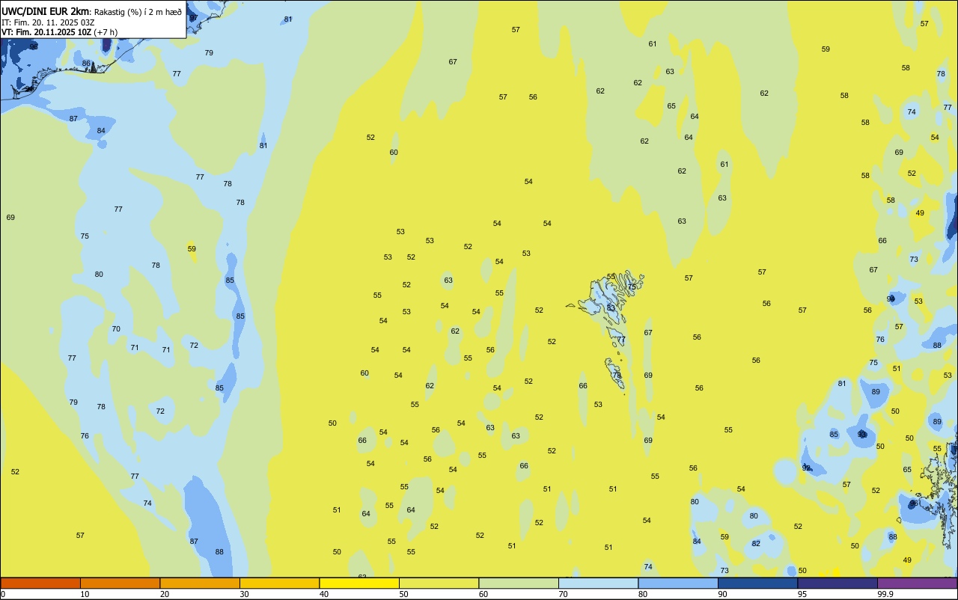Click the '70' tick label on the legend scale

(x=563, y=594)
